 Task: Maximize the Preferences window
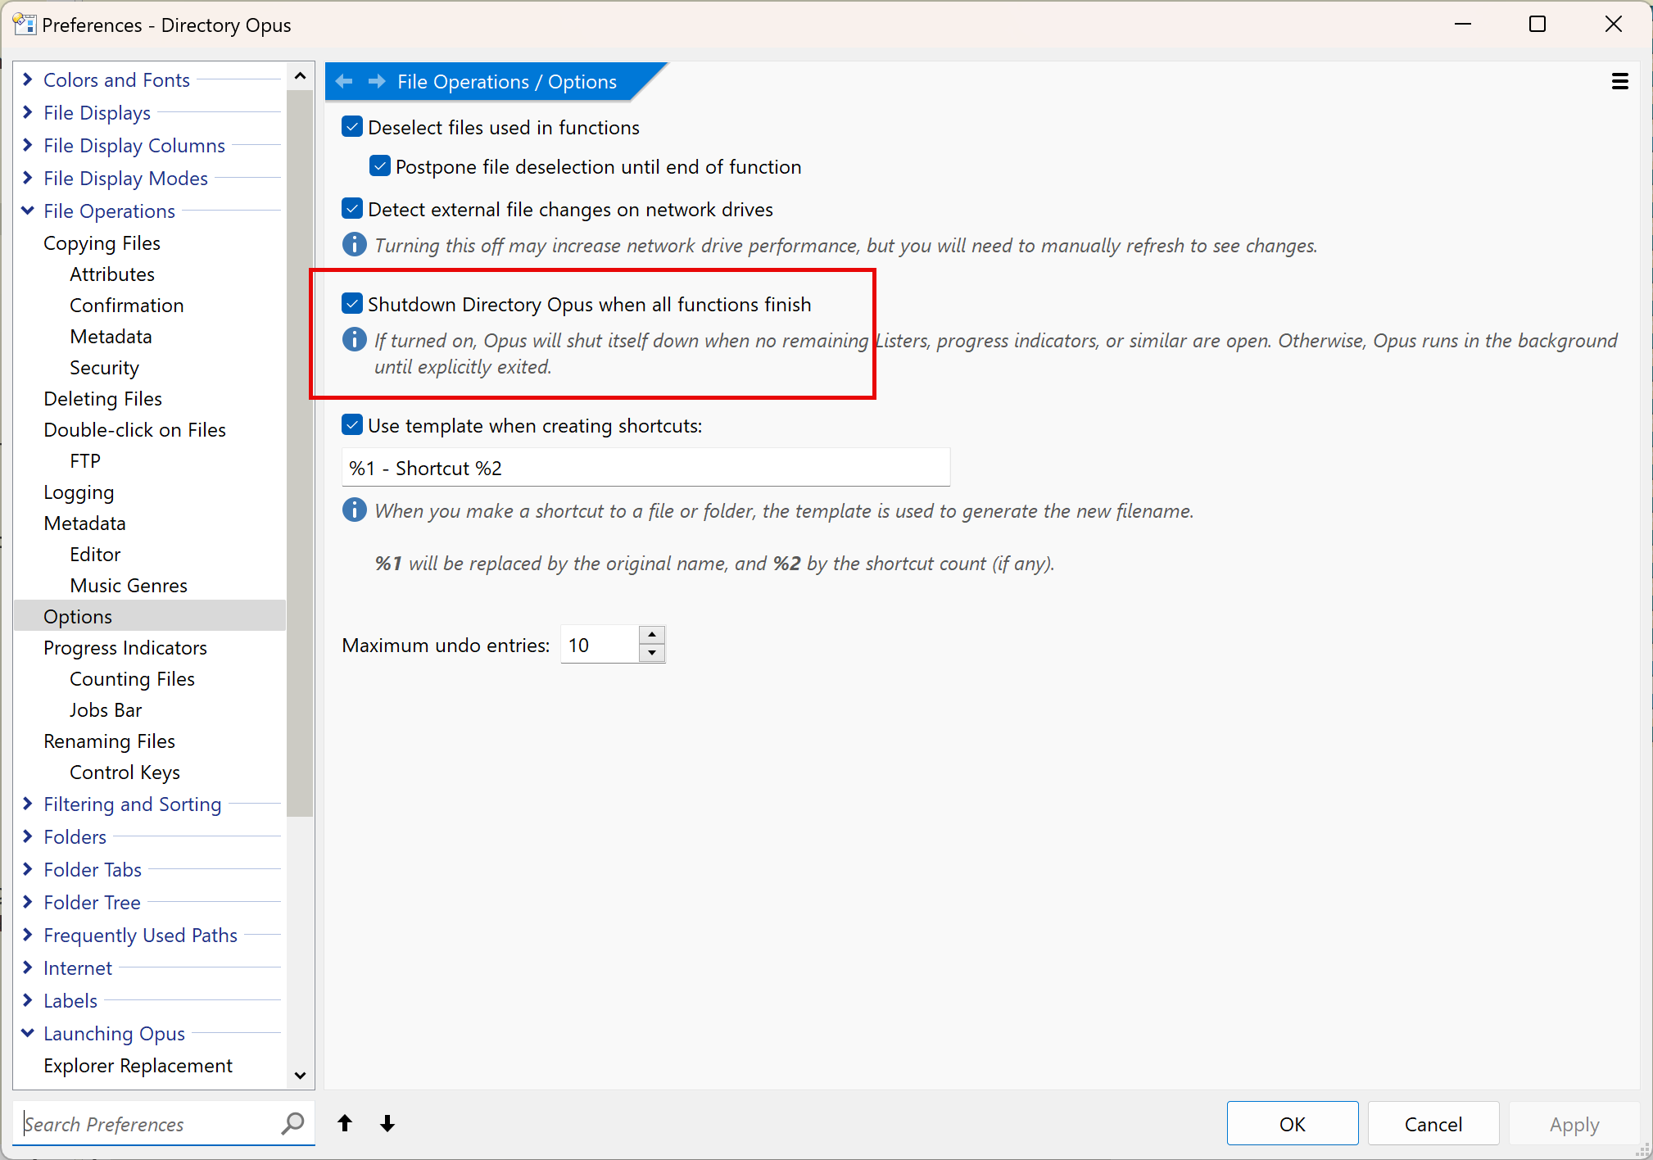coord(1538,25)
